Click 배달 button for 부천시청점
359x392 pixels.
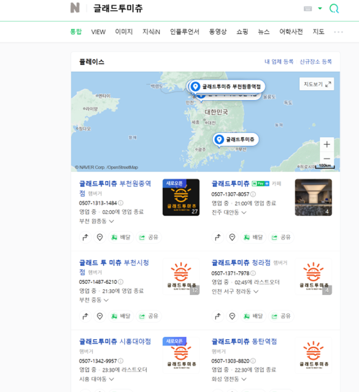[x=121, y=316]
